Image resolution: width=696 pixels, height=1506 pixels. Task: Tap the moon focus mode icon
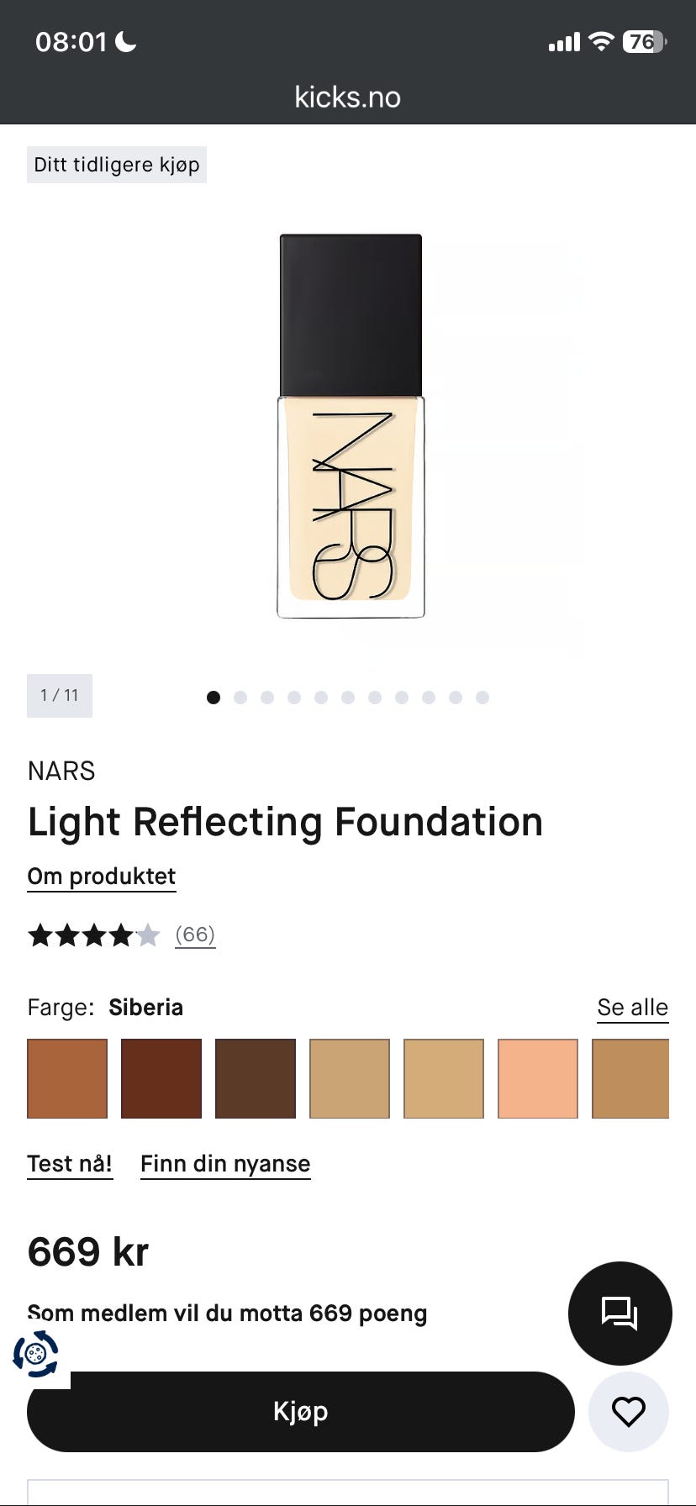coord(126,41)
